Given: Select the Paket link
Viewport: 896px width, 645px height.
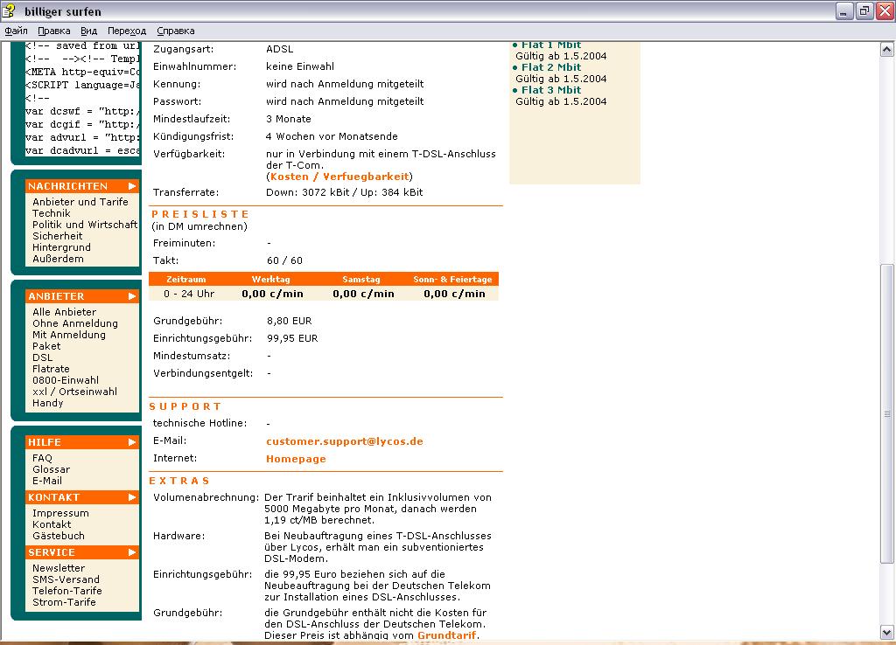Looking at the screenshot, I should [46, 346].
